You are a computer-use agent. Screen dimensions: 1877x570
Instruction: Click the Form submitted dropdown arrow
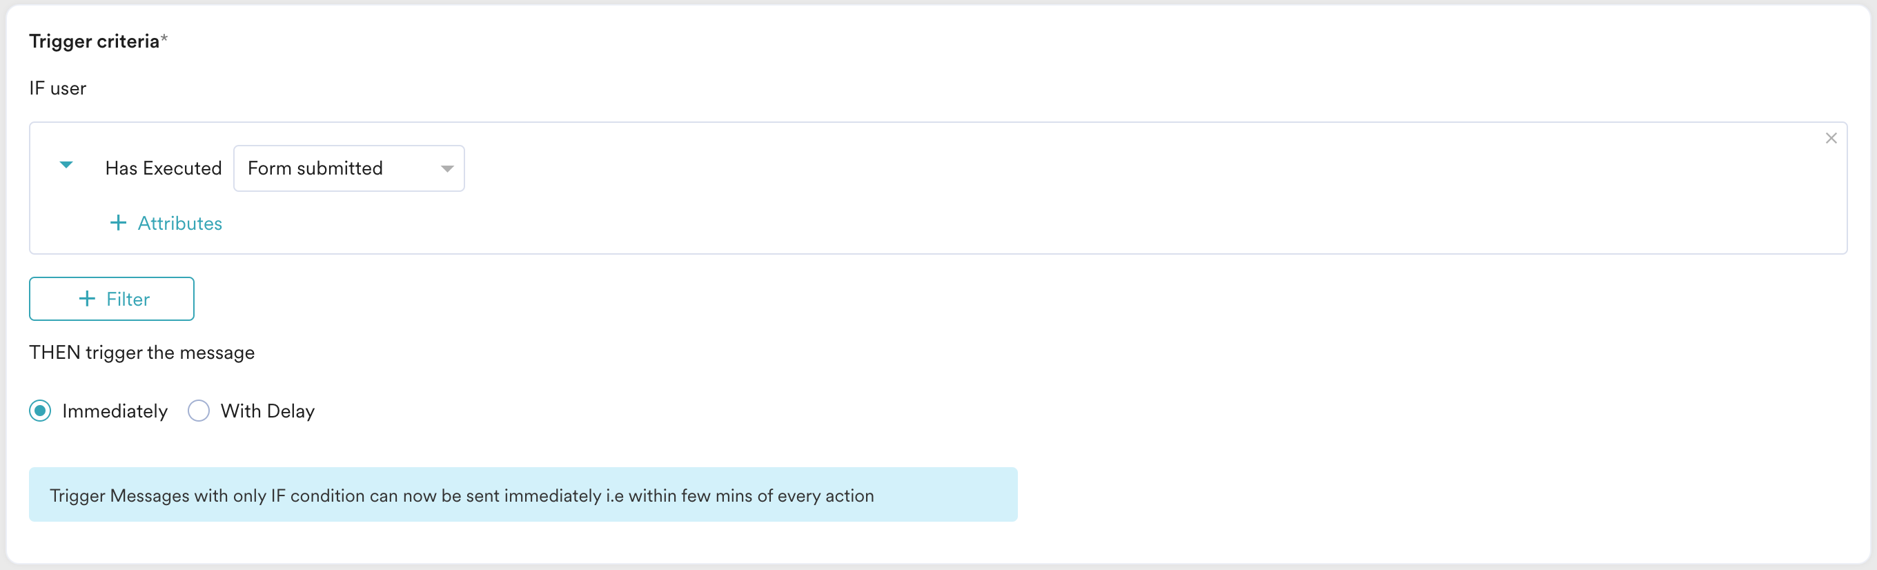[x=446, y=168]
